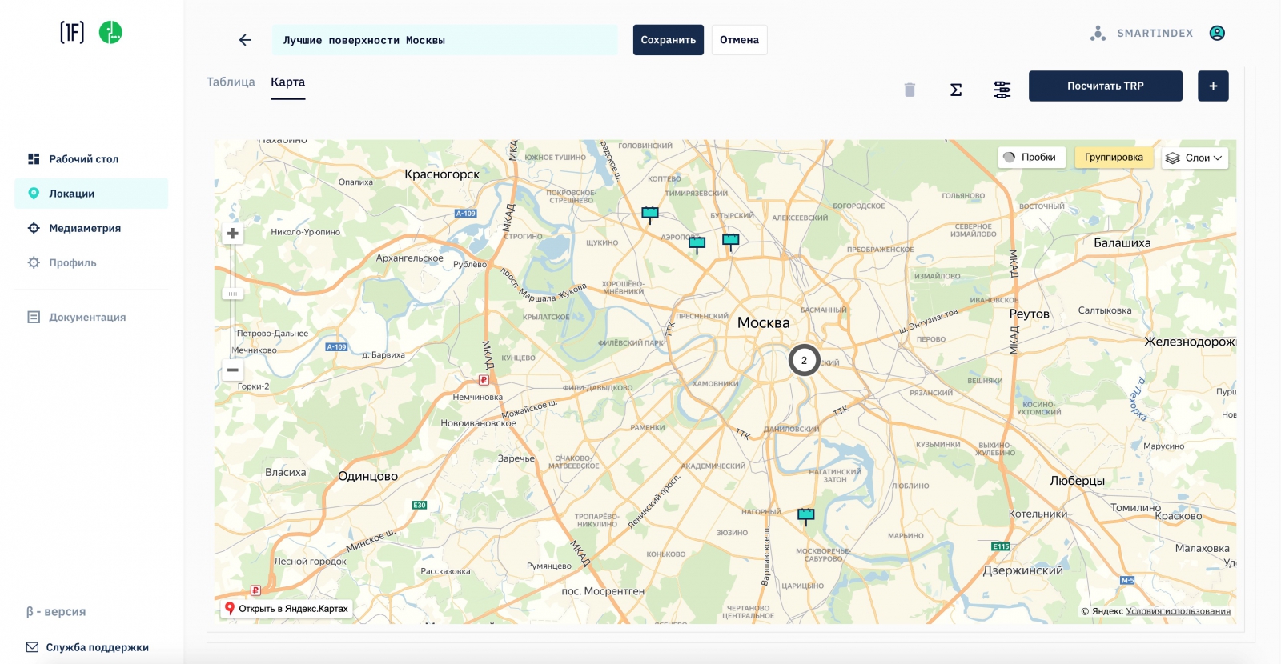Open the filter settings sliders icon
The width and height of the screenshot is (1281, 664).
[1002, 90]
